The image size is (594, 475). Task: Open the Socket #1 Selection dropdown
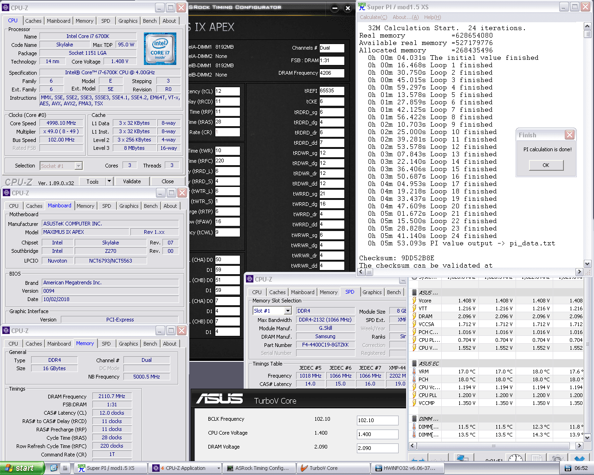[78, 166]
